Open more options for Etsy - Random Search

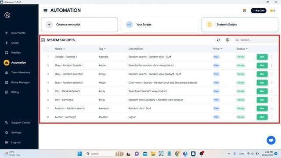point(272,91)
